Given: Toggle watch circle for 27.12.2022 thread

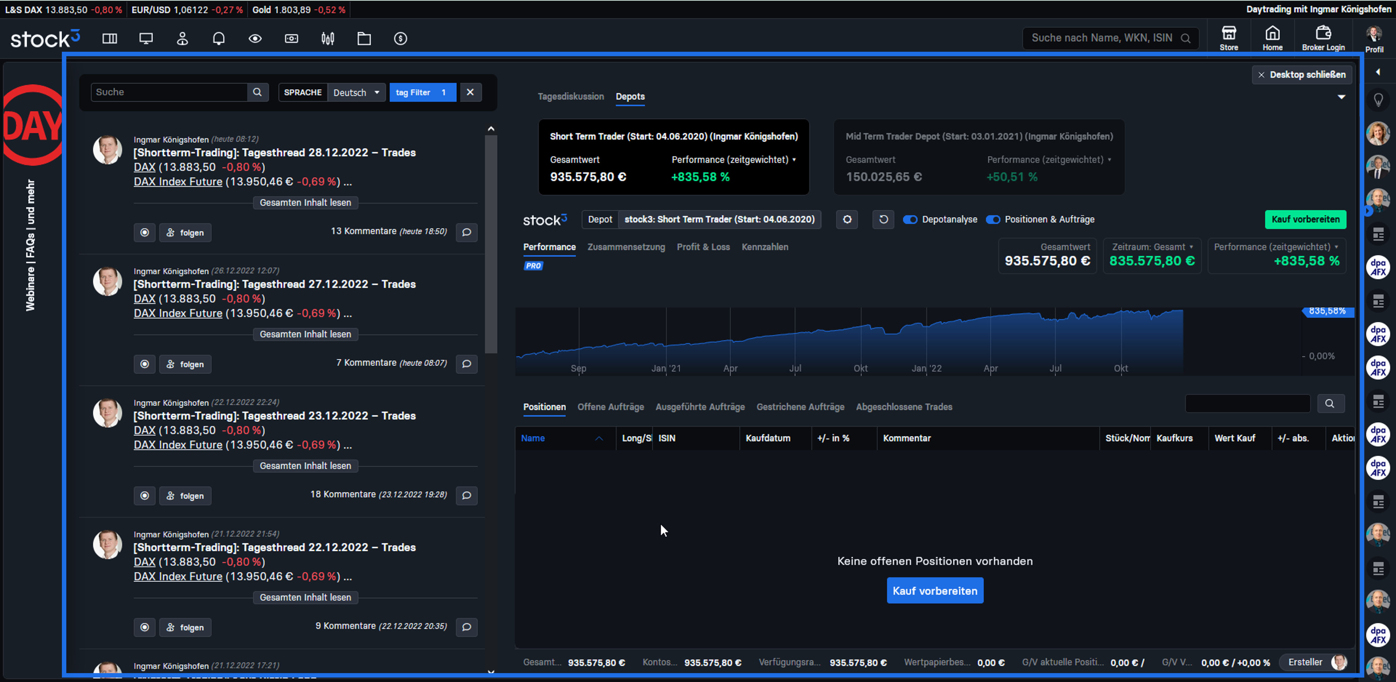Looking at the screenshot, I should tap(145, 364).
